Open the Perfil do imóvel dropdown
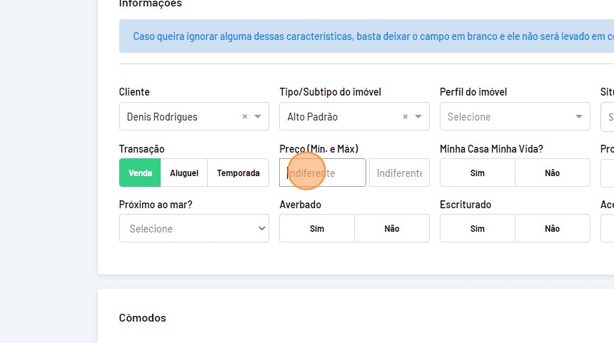 click(x=514, y=117)
